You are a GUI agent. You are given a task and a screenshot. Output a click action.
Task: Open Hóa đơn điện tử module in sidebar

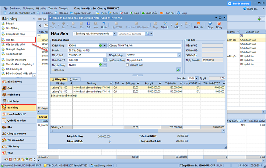[x=19, y=114]
